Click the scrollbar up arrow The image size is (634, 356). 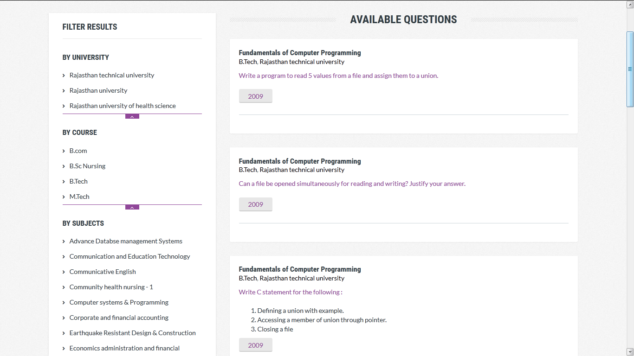(x=630, y=4)
